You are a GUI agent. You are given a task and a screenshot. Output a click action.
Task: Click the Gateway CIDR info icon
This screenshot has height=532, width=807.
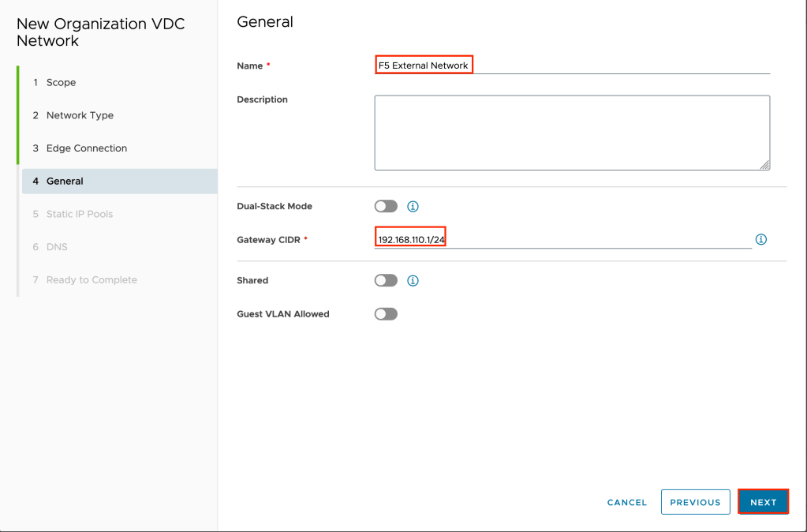tap(761, 239)
